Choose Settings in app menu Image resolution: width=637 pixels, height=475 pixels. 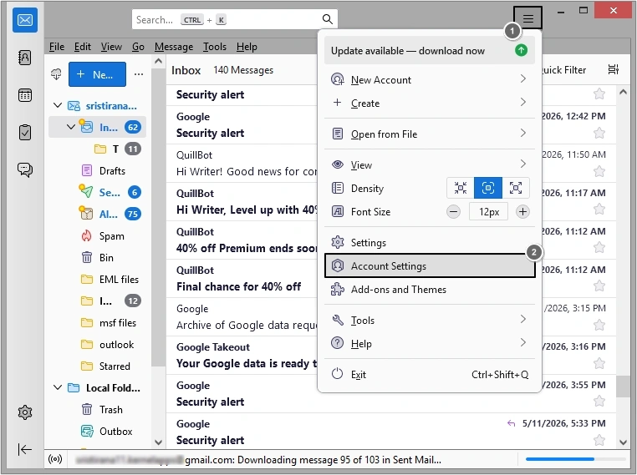(430, 243)
